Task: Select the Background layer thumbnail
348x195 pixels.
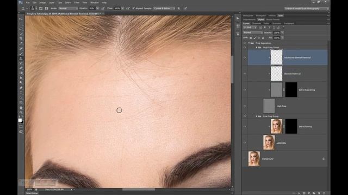Action: 254,159
